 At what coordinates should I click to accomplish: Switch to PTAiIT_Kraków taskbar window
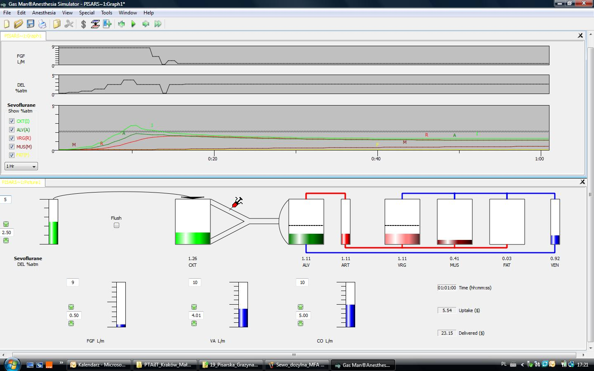point(164,365)
